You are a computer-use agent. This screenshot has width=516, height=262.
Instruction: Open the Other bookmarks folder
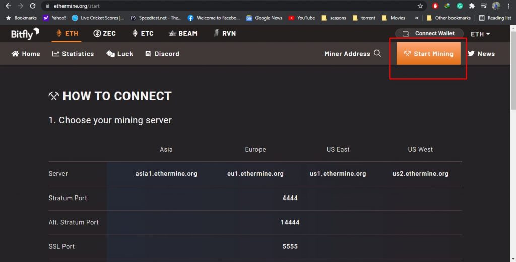[x=448, y=18]
